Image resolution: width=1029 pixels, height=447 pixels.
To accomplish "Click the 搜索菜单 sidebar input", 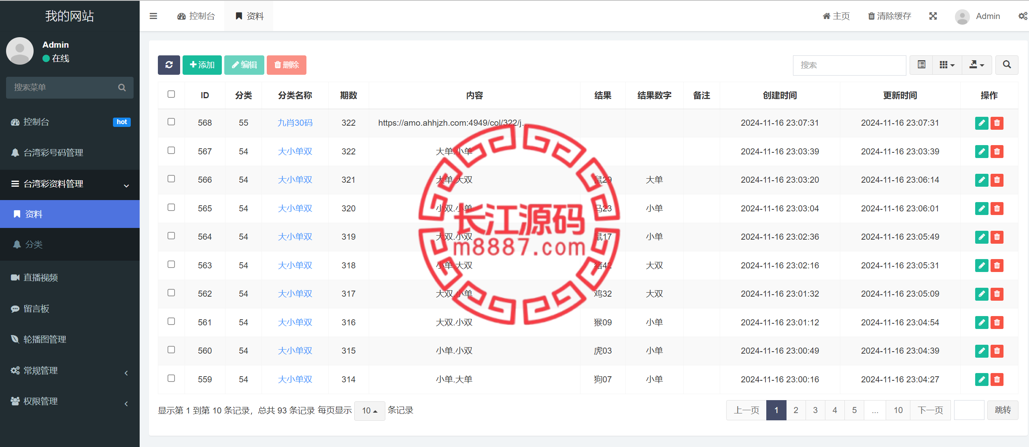I will (70, 88).
